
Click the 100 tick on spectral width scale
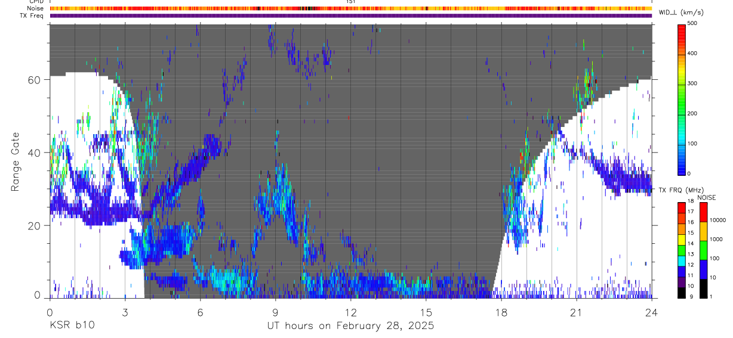tap(692, 143)
